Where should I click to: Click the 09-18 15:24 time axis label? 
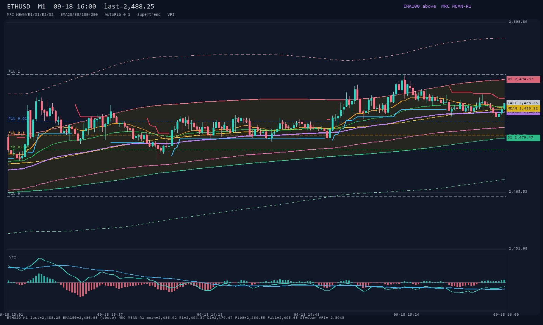tap(406, 315)
